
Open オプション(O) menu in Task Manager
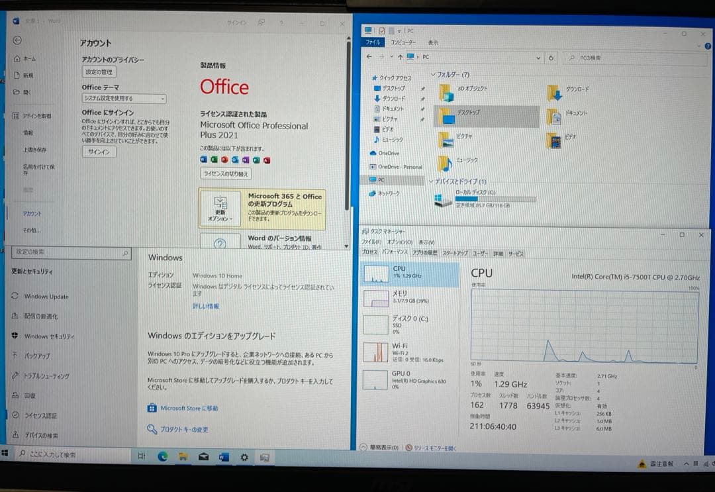pos(399,242)
